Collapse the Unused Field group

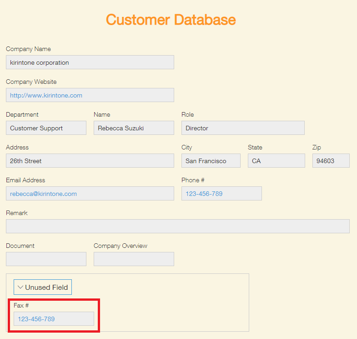tap(42, 287)
